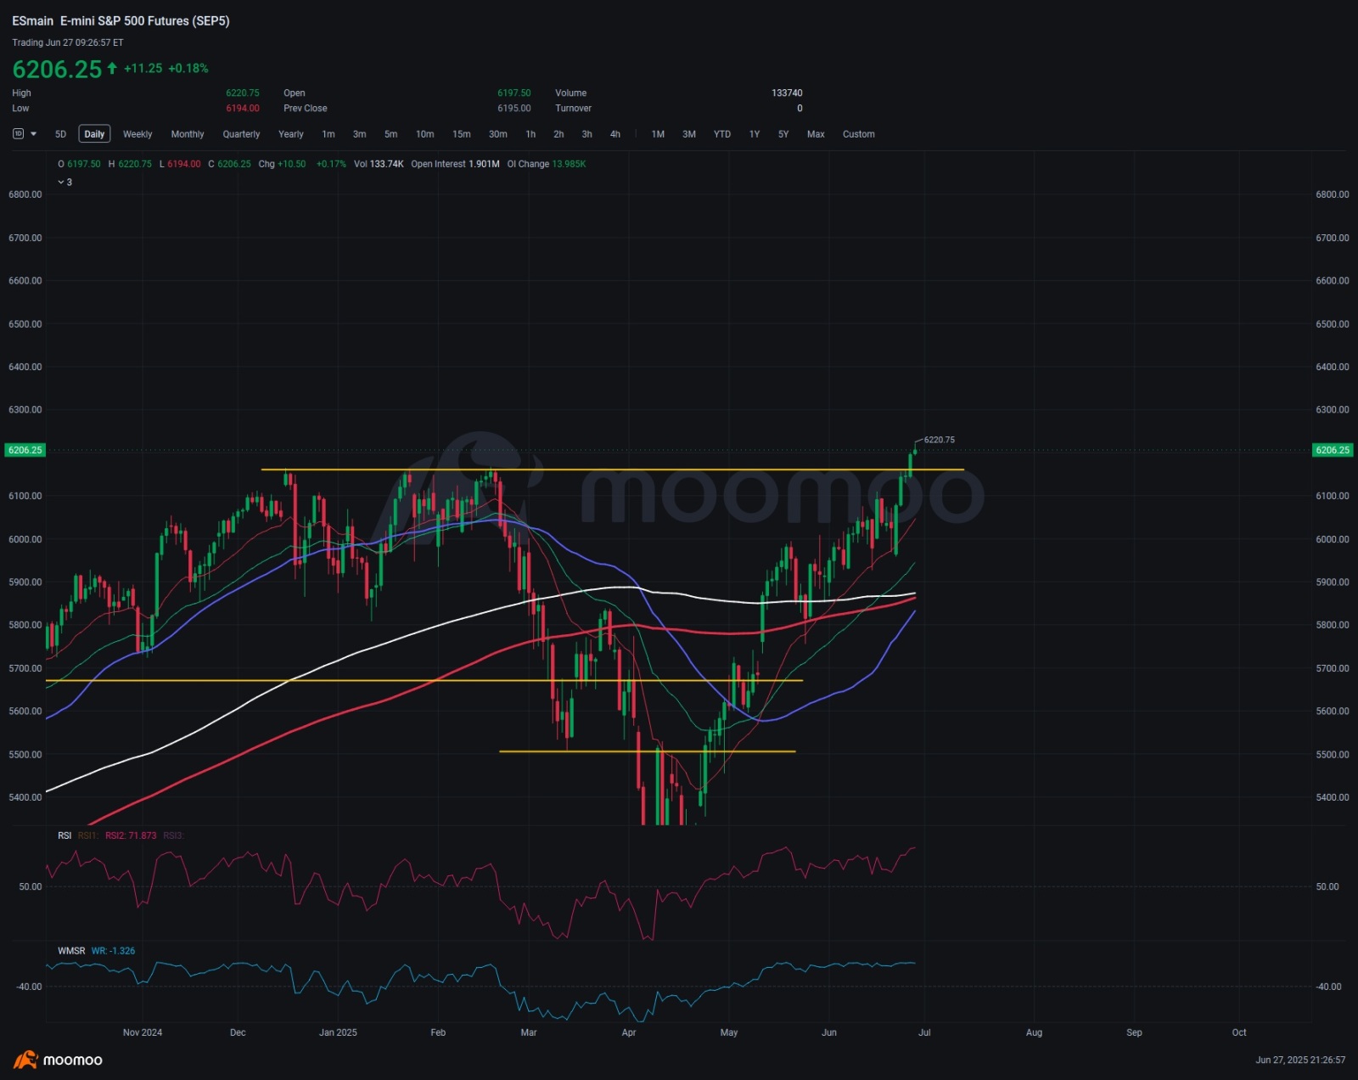The width and height of the screenshot is (1358, 1080).
Task: Click the WR: -1.326 value
Action: (x=113, y=951)
